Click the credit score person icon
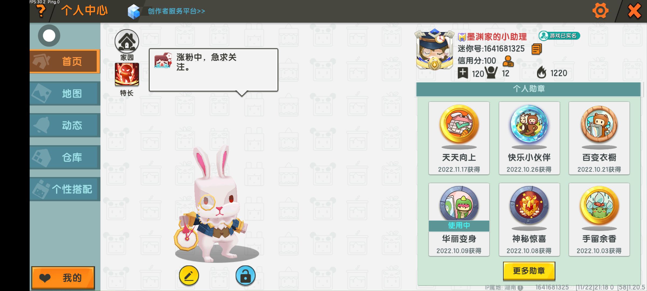Image resolution: width=647 pixels, height=291 pixels. (508, 61)
